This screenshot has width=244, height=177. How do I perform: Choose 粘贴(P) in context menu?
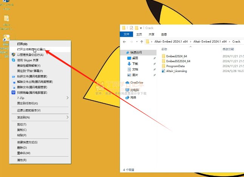tap(22, 135)
